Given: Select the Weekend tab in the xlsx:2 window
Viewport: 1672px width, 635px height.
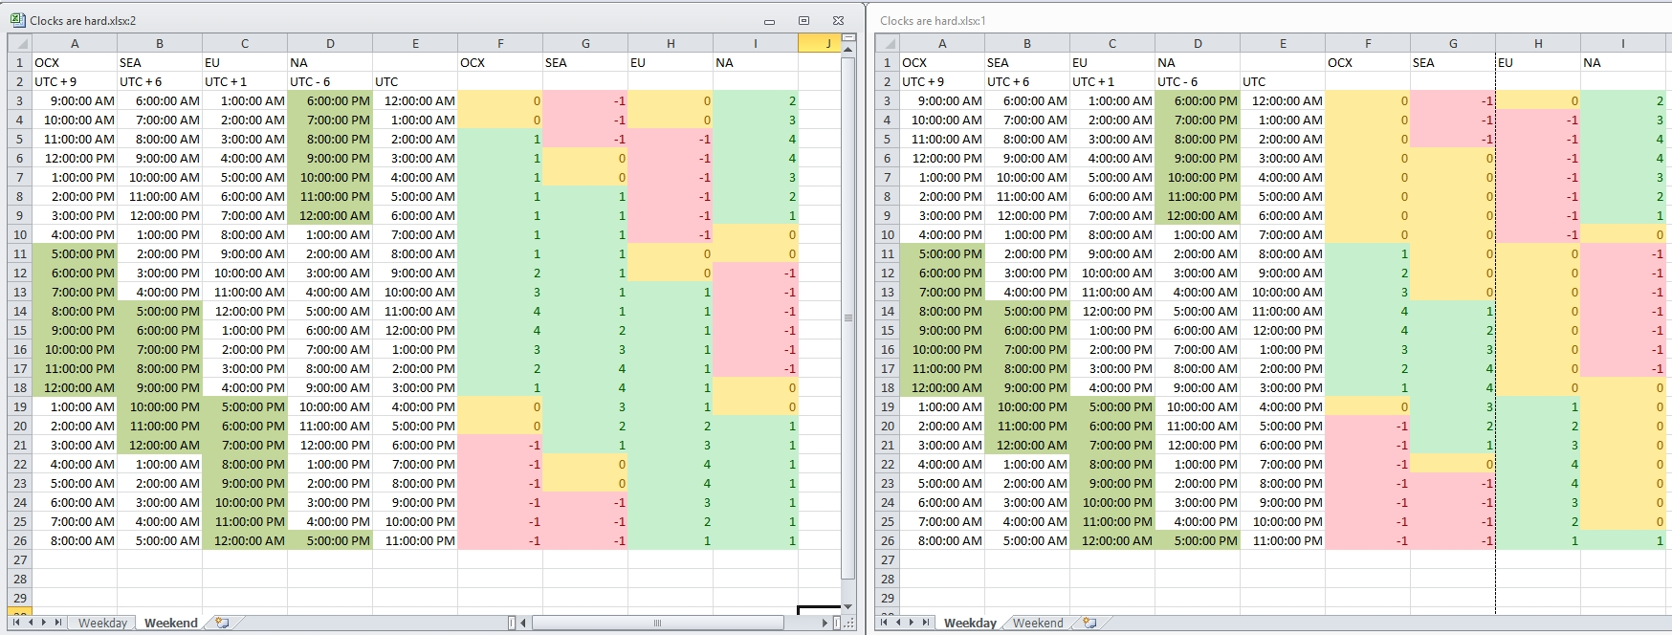Looking at the screenshot, I should coord(170,623).
